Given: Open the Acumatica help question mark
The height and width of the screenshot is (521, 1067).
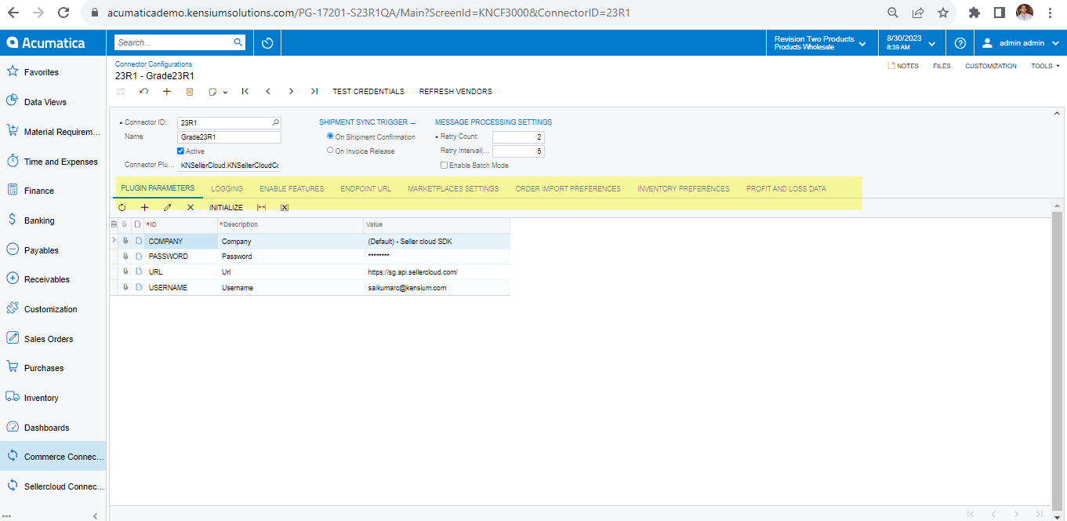Looking at the screenshot, I should coord(960,43).
